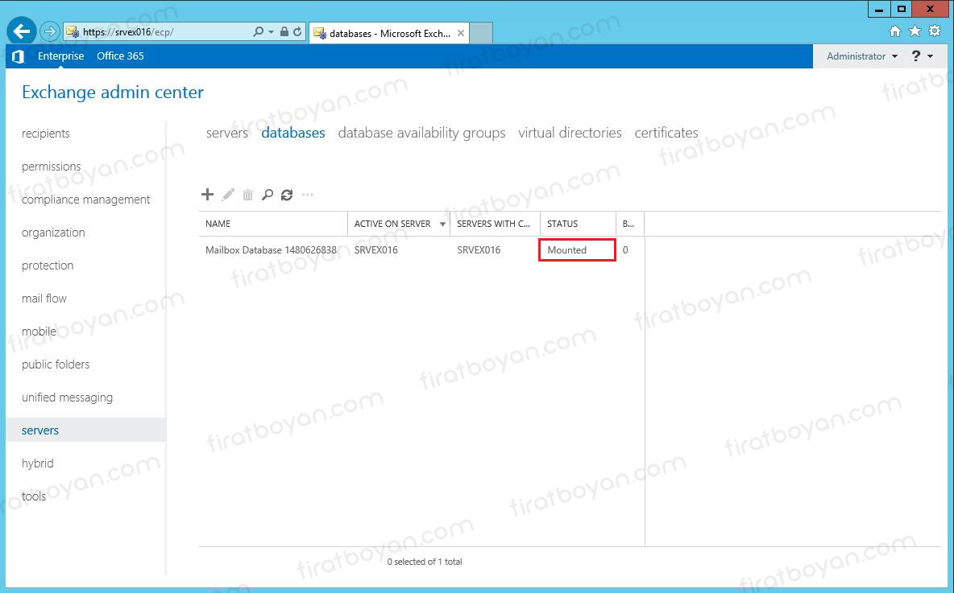Open mobile in the left navigation
The height and width of the screenshot is (593, 954).
tap(39, 332)
